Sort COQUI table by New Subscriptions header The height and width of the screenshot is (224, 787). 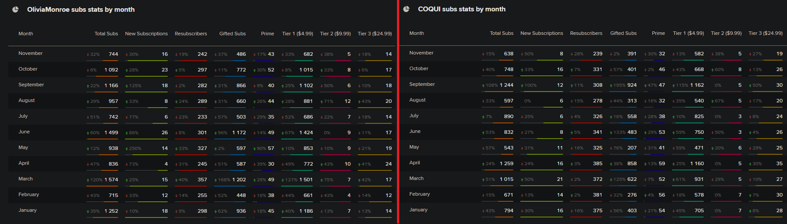click(x=541, y=33)
